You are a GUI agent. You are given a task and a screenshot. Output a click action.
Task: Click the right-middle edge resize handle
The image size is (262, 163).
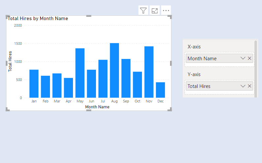(x=171, y=63)
